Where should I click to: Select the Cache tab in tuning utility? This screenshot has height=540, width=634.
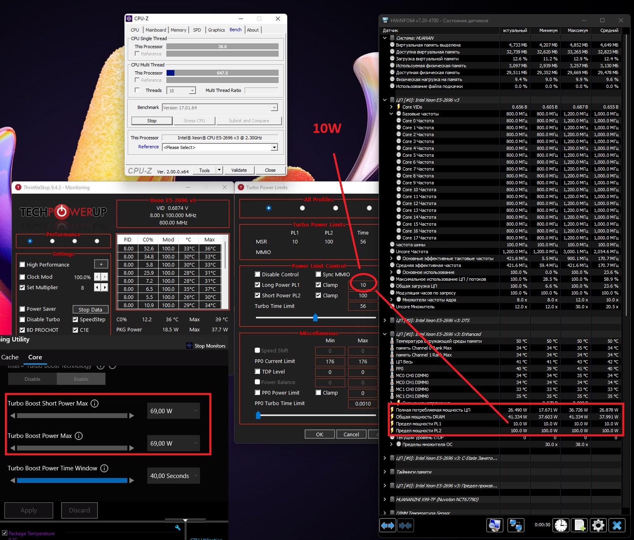(10, 357)
